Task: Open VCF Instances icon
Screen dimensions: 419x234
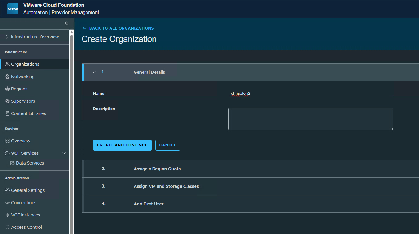Action: point(7,215)
